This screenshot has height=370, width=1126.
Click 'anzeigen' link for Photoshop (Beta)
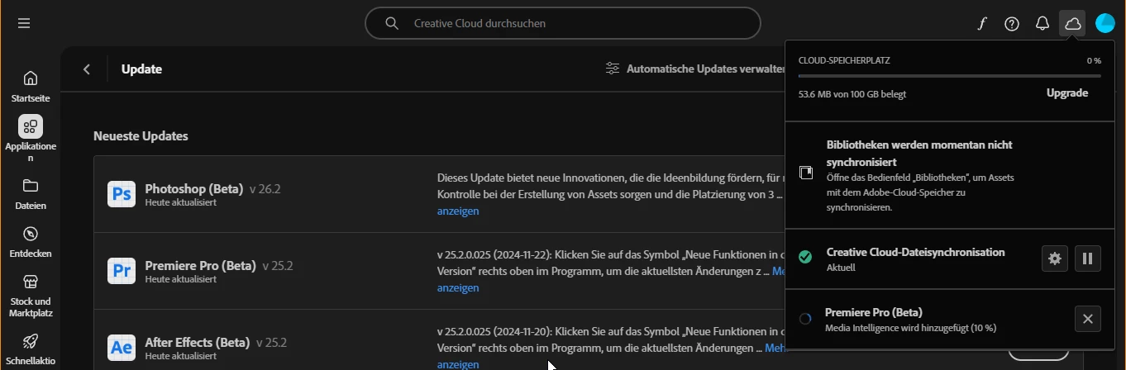(458, 211)
